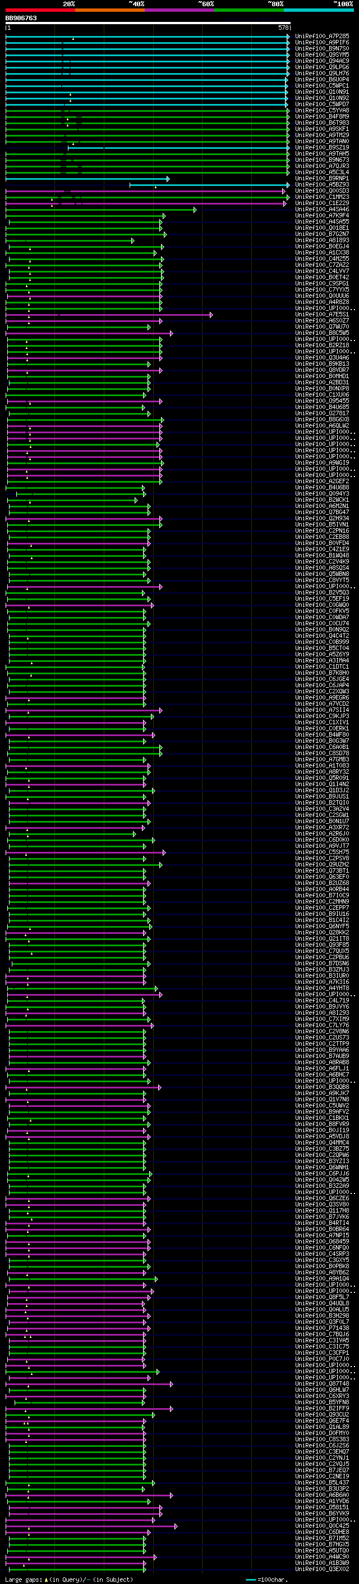Select hit UniRef100_B2RZ18

click(322, 345)
